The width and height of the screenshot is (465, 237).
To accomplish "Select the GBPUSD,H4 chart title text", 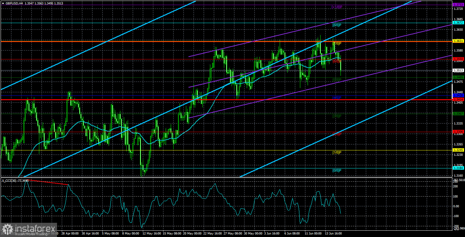I will point(15,3).
